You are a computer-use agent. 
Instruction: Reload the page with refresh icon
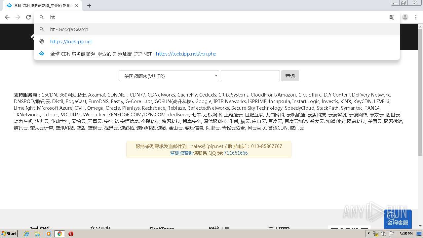(28, 17)
